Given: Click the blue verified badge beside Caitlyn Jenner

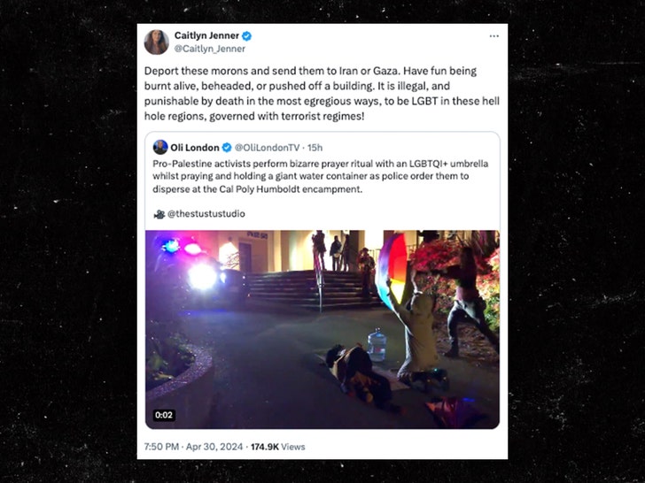Looking at the screenshot, I should [246, 36].
